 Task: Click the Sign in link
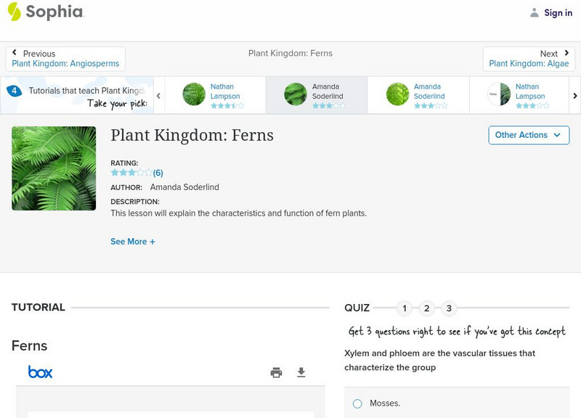[x=557, y=12]
